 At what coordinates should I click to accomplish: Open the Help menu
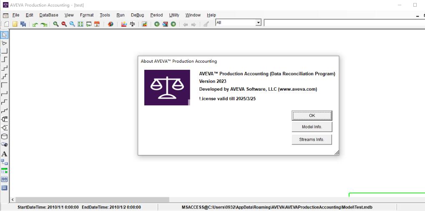[x=211, y=15]
